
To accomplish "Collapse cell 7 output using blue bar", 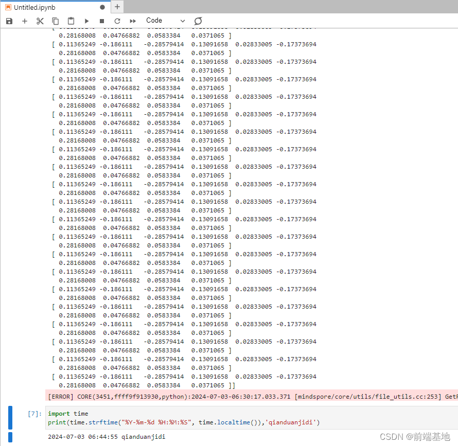I will (x=10, y=437).
